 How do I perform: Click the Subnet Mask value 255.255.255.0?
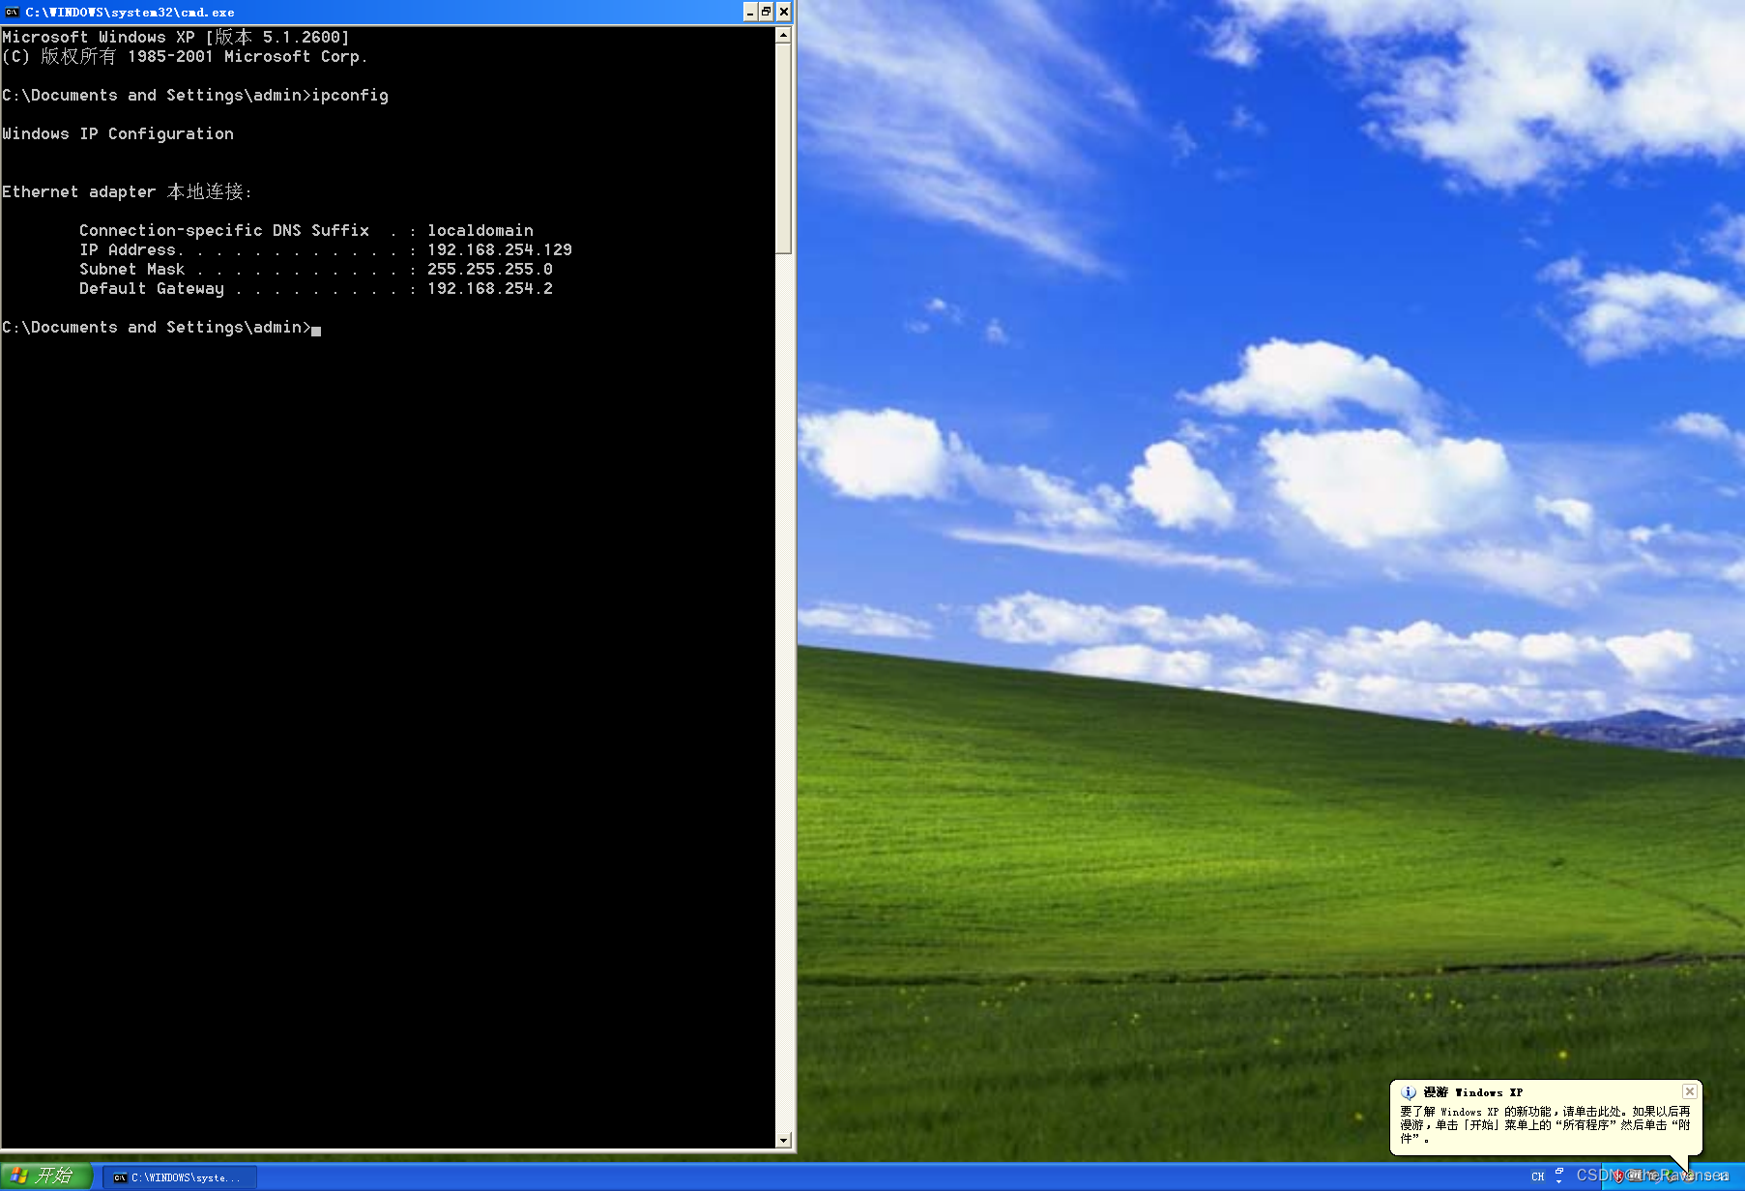(490, 269)
